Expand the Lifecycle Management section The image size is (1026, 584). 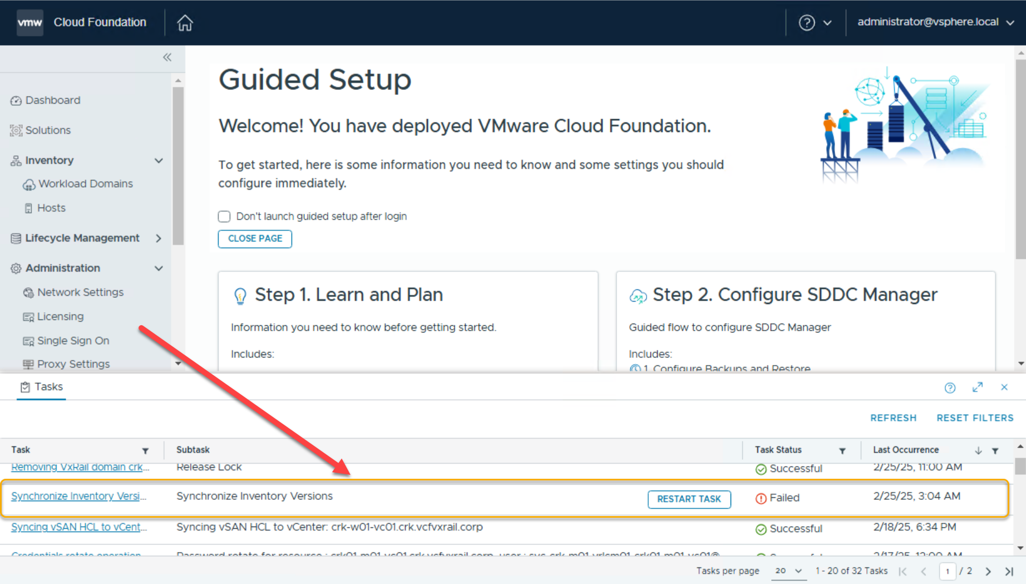[159, 238]
